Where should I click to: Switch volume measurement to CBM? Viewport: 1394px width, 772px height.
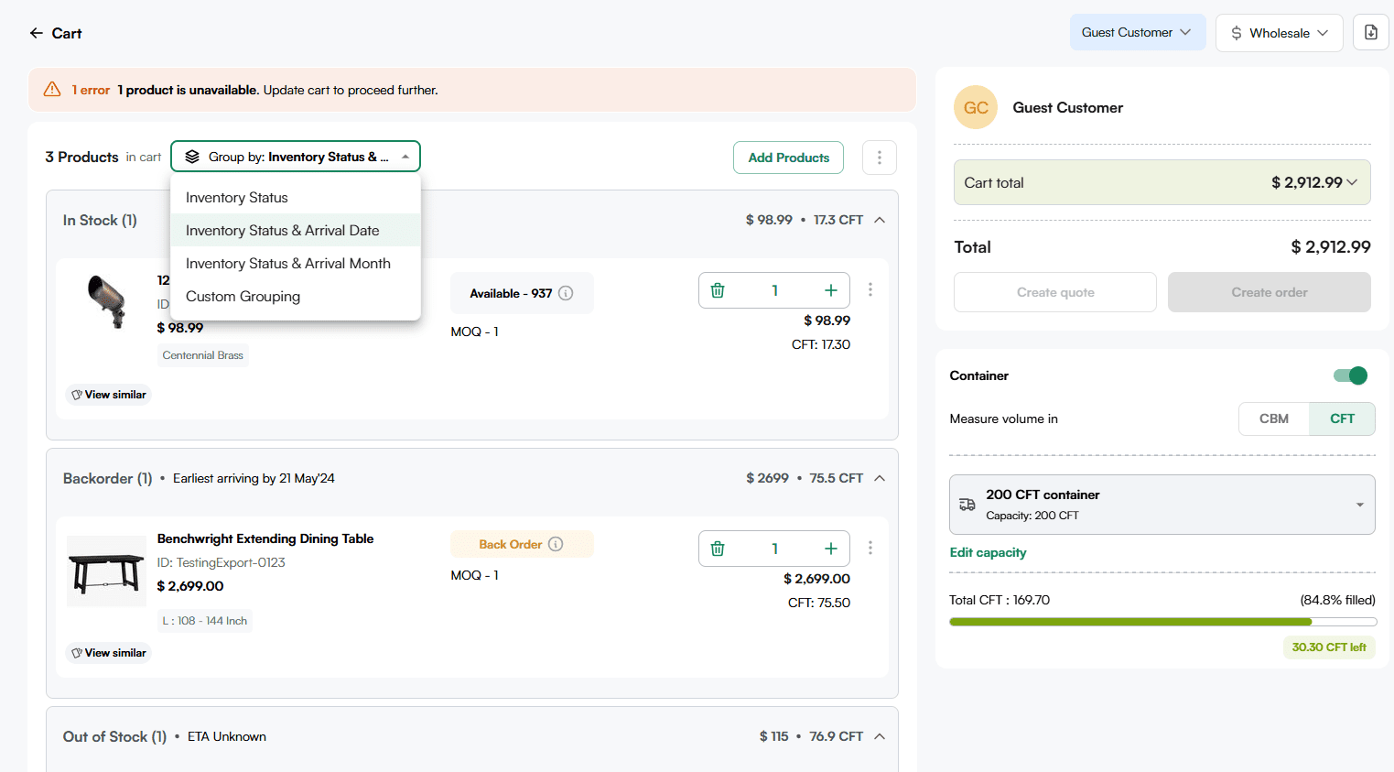point(1273,419)
